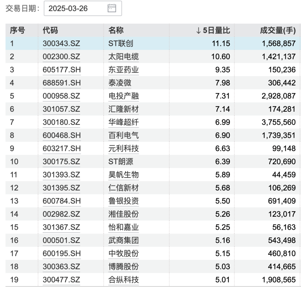Open stock name 昊帆生物
Viewport: 301px width, 287px height.
point(123,175)
